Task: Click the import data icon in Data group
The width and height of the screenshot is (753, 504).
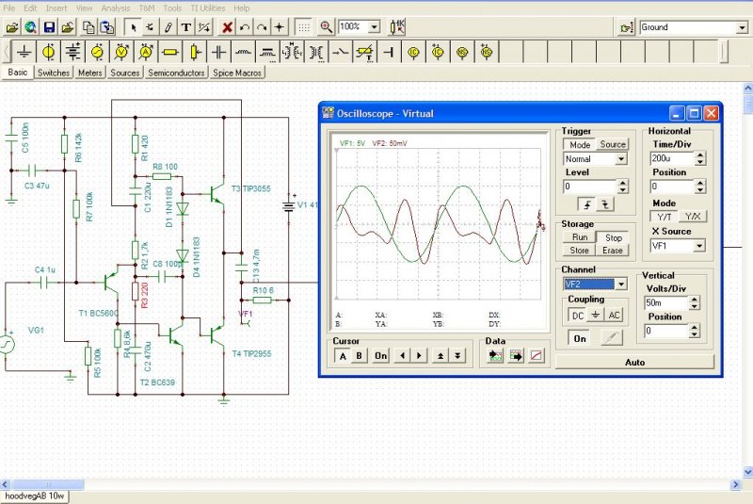Action: click(x=495, y=356)
